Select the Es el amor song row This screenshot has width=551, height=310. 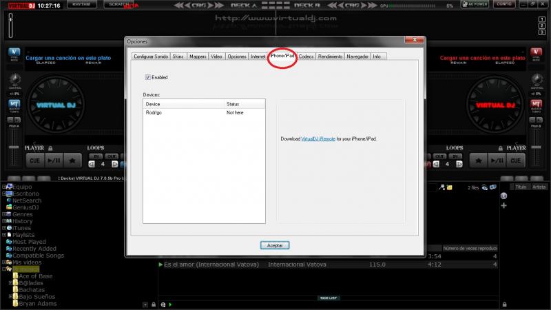tap(328, 265)
